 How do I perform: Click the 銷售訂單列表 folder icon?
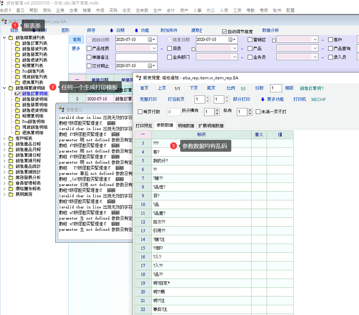coord(17,43)
